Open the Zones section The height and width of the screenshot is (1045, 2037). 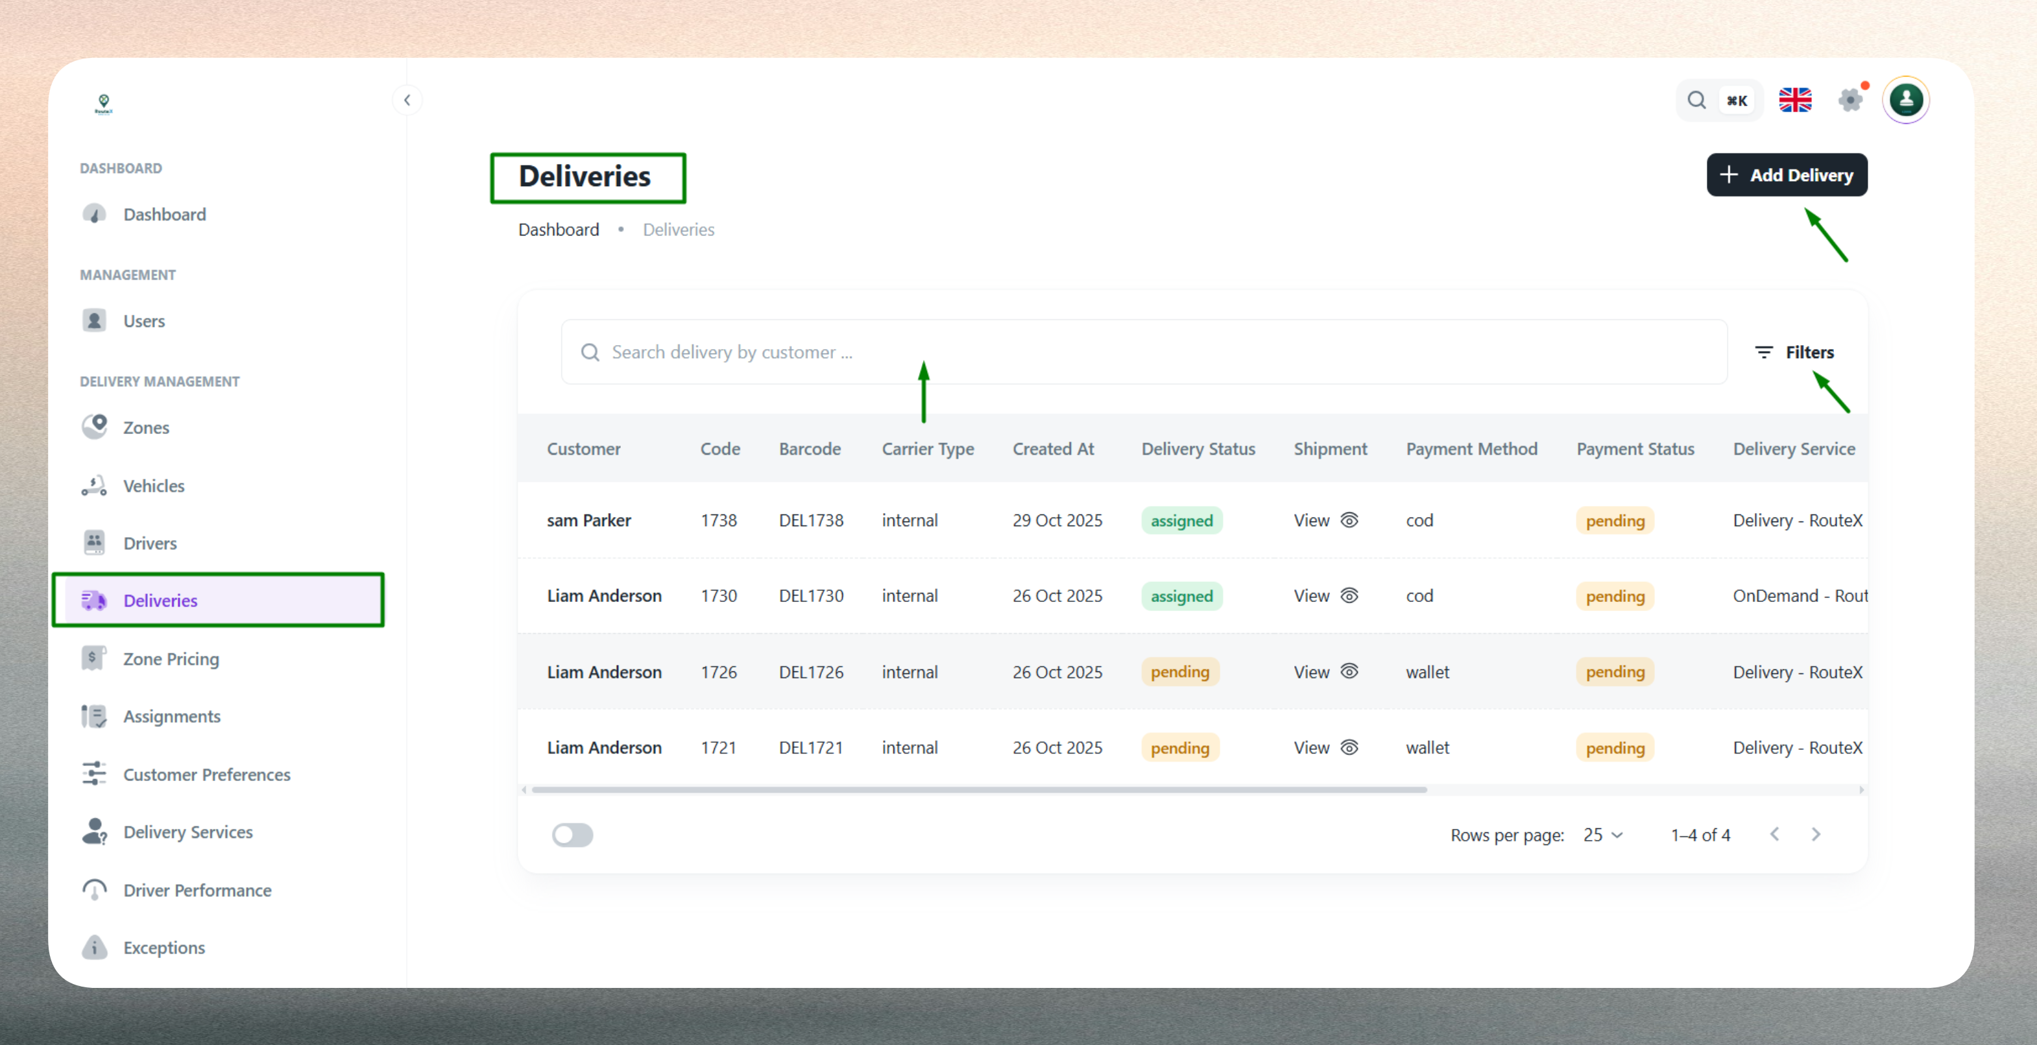(147, 427)
